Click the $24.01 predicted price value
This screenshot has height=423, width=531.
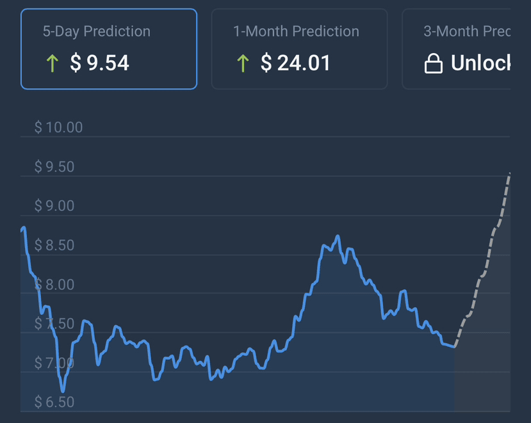[x=296, y=63]
